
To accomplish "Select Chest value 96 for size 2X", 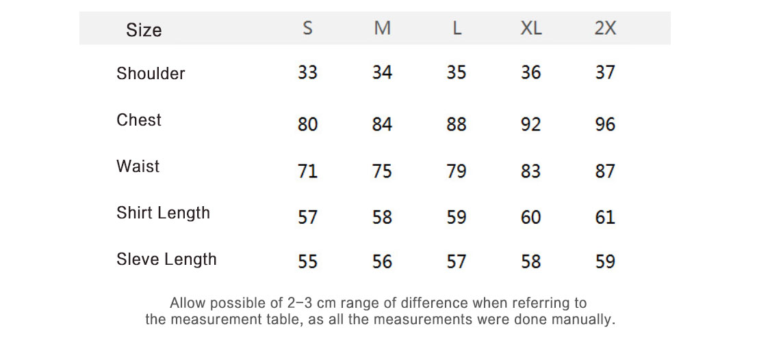I will tap(605, 124).
